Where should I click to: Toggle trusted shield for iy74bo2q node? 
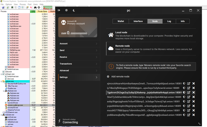(184, 88)
